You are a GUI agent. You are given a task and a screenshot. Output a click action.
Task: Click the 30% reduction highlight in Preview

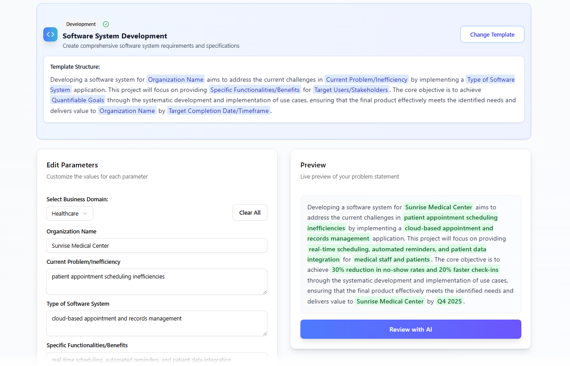tap(415, 270)
